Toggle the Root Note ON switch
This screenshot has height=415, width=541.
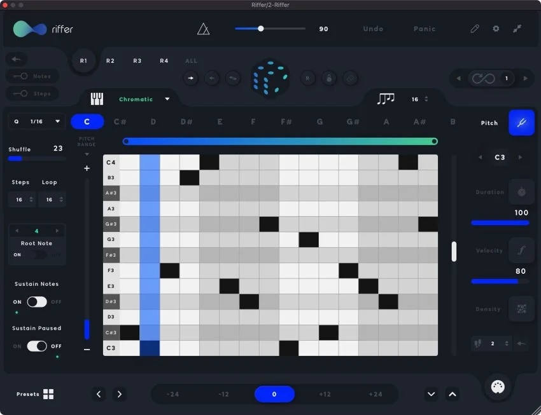point(37,255)
